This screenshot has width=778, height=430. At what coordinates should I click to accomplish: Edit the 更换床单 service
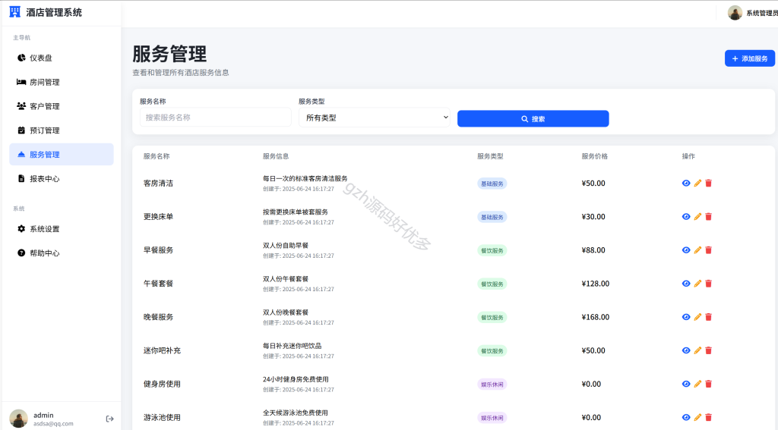697,216
